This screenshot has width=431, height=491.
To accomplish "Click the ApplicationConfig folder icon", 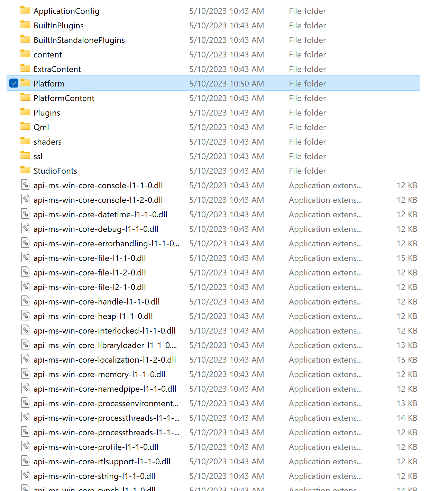I will pyautogui.click(x=25, y=11).
